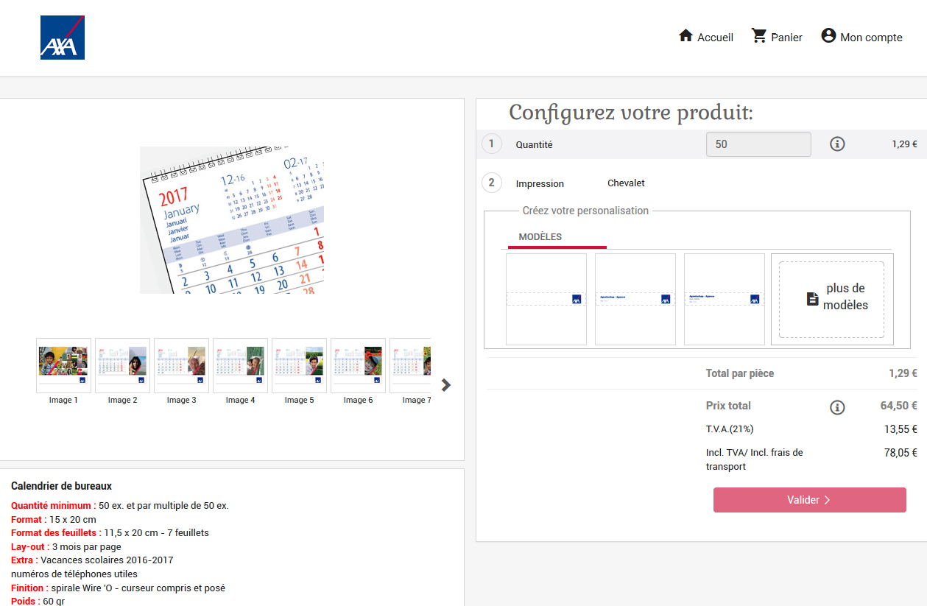Open plus de modèles
The width and height of the screenshot is (927, 606).
tap(832, 299)
